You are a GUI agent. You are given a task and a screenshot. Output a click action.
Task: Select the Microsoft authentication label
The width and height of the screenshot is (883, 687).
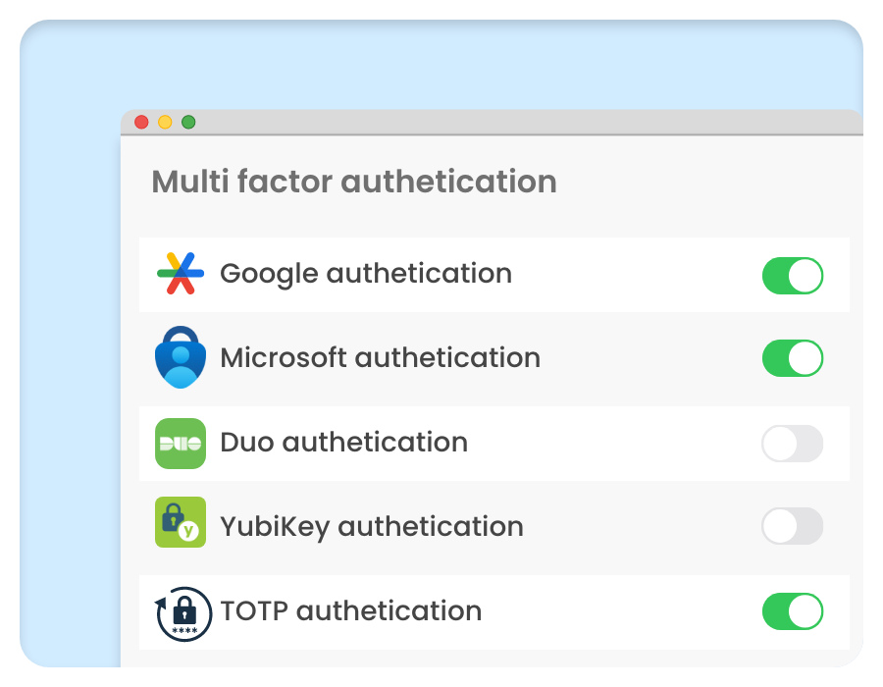380,358
